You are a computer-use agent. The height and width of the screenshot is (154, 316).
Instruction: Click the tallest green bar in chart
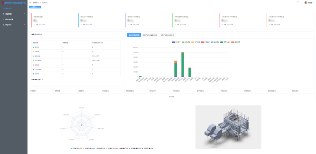pos(183,64)
